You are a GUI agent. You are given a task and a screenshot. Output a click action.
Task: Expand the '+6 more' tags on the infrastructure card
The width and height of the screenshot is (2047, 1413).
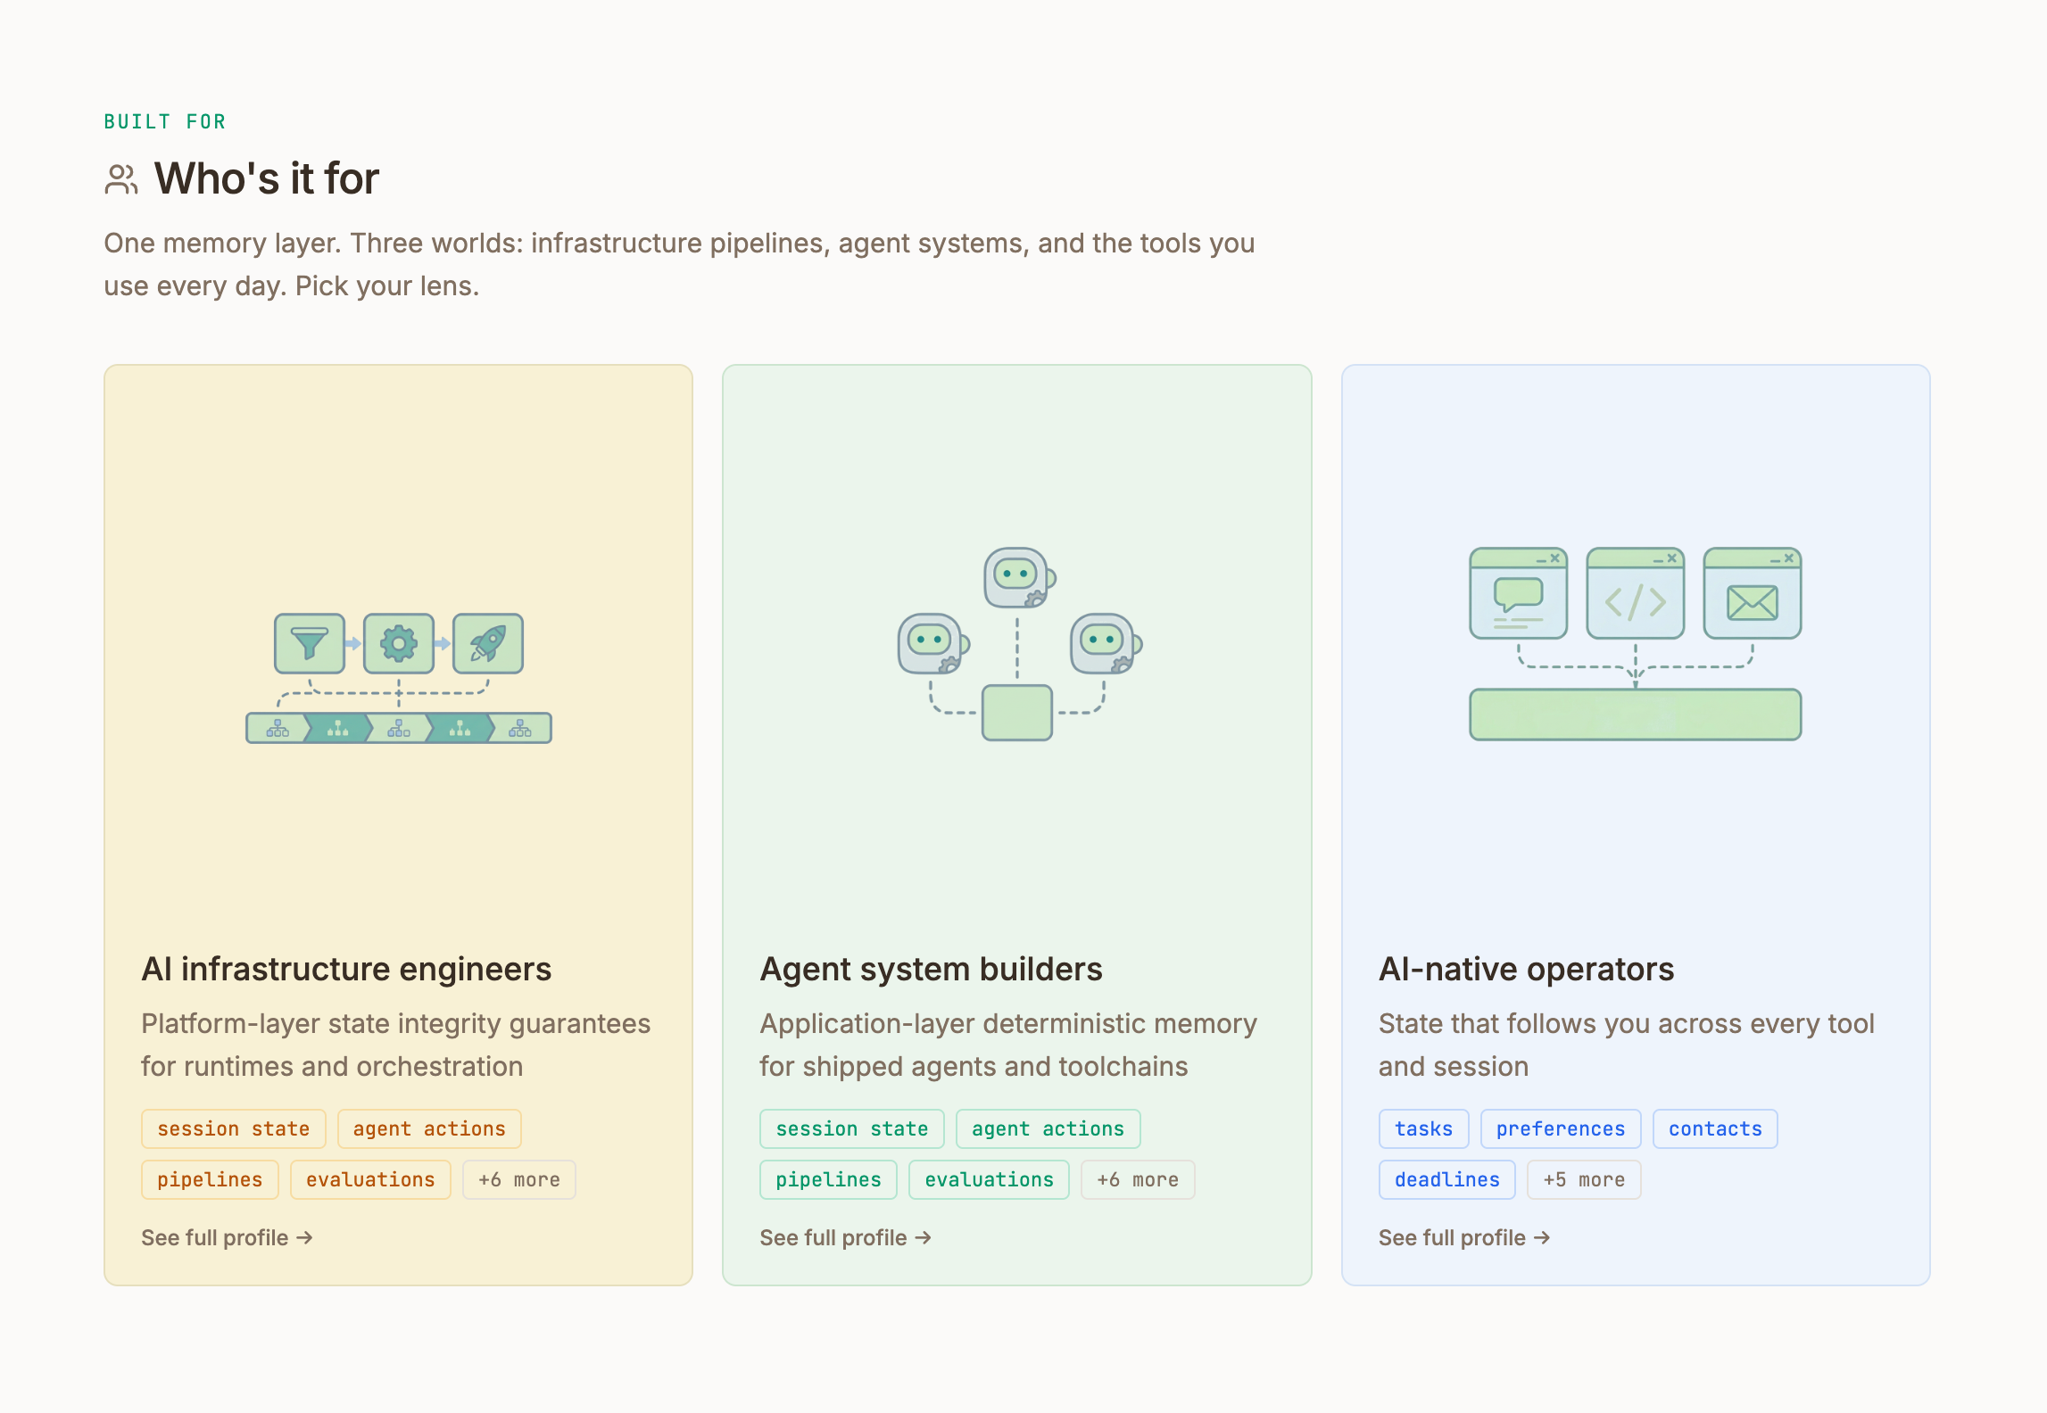pyautogui.click(x=518, y=1179)
